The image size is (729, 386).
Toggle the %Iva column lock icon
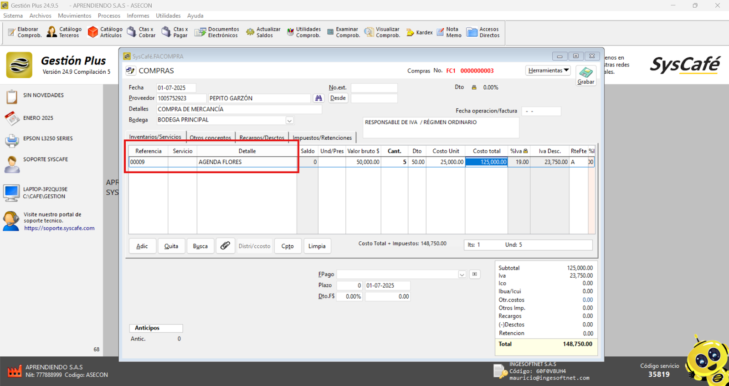[x=525, y=151]
